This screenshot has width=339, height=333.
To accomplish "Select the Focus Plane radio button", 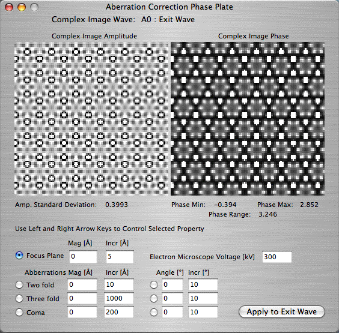I will pyautogui.click(x=19, y=256).
